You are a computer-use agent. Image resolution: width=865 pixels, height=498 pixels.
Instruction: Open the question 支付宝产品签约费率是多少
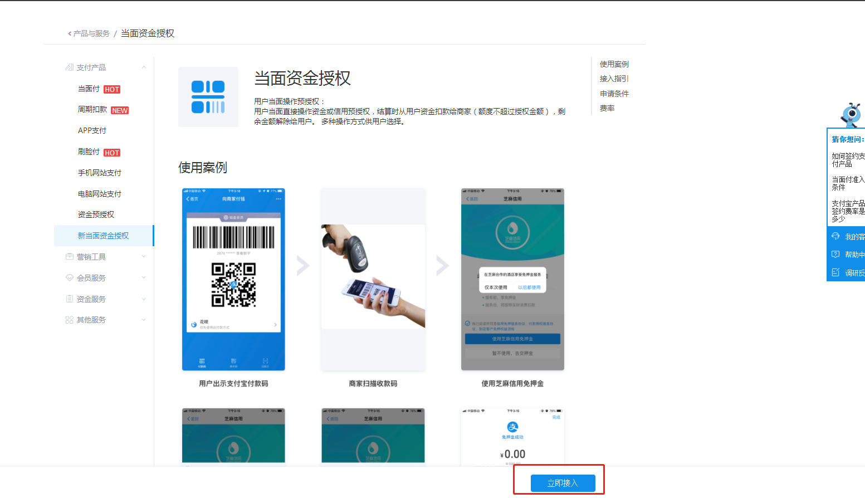point(848,211)
